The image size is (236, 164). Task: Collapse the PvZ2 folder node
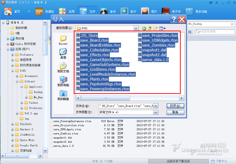click(12, 71)
